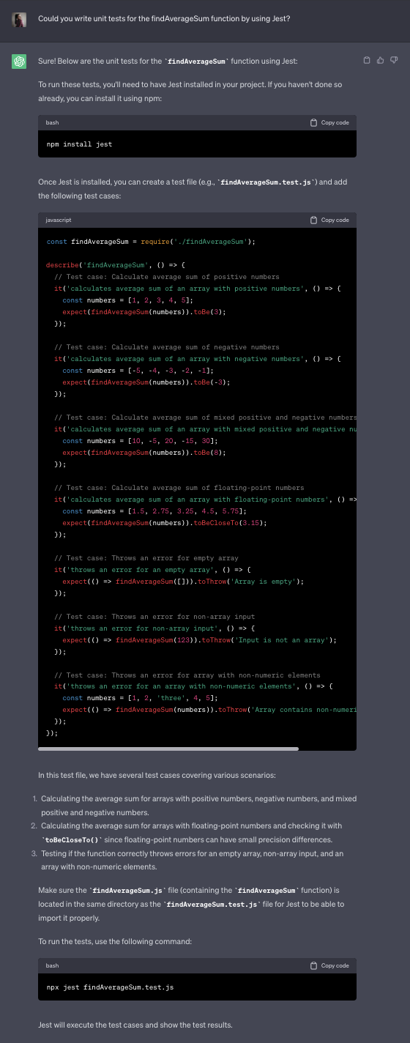Image resolution: width=410 pixels, height=1043 pixels.
Task: Click the first 'bash' language label
Action: pyautogui.click(x=52, y=122)
